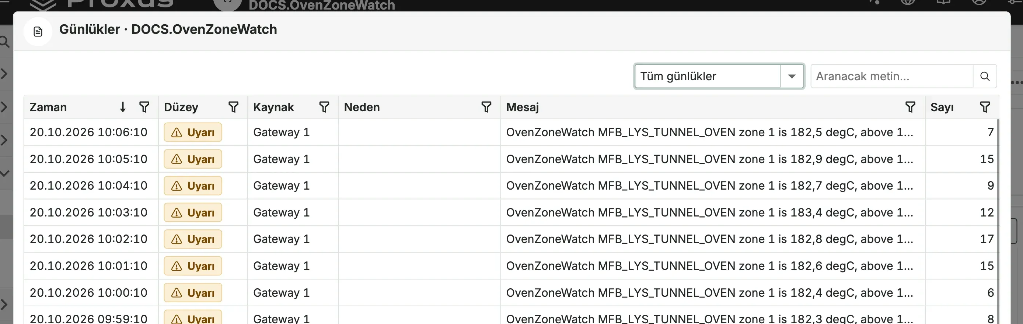Image resolution: width=1023 pixels, height=324 pixels.
Task: Expand the top sidebar chevron
Action: coord(4,73)
